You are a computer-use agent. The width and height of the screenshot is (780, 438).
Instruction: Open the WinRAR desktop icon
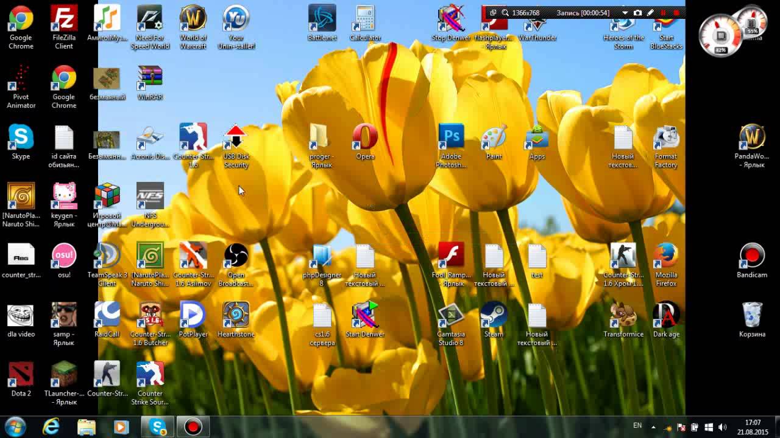point(150,83)
